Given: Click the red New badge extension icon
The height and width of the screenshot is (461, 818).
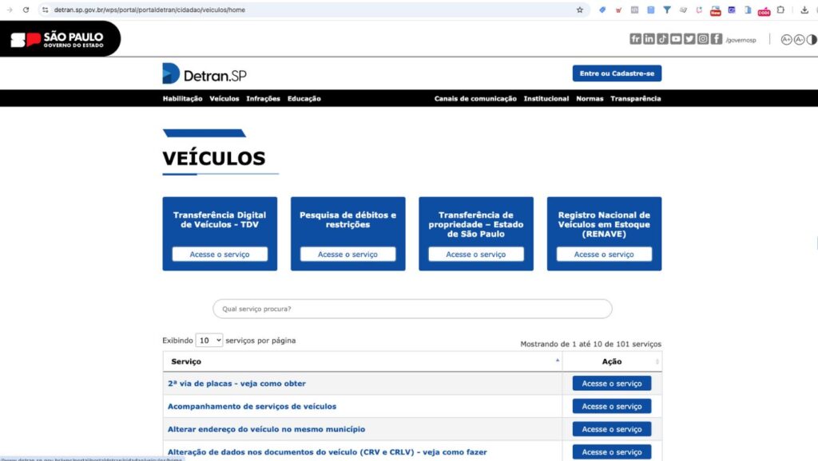Looking at the screenshot, I should tap(715, 11).
